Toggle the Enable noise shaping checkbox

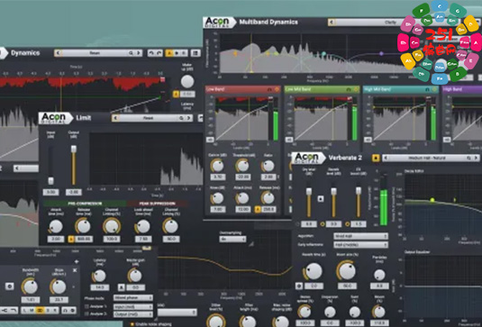(132, 324)
